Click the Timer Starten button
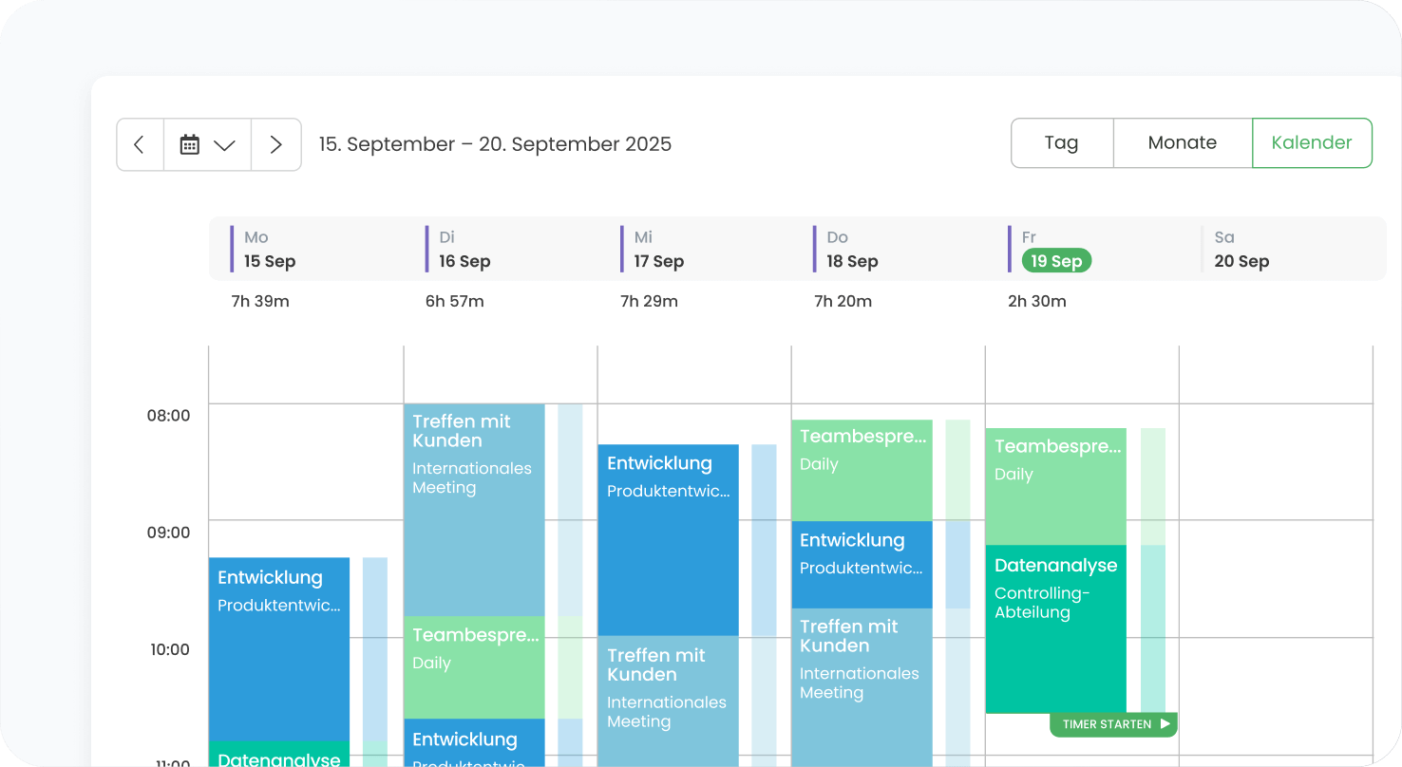Image resolution: width=1402 pixels, height=767 pixels. coord(1113,724)
